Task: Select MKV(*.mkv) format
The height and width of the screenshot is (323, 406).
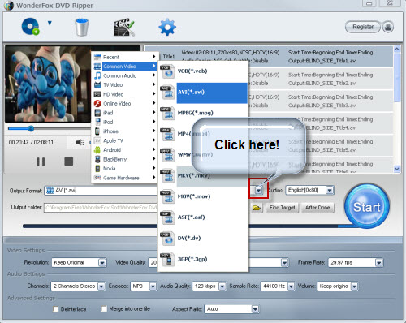Action: pos(203,176)
